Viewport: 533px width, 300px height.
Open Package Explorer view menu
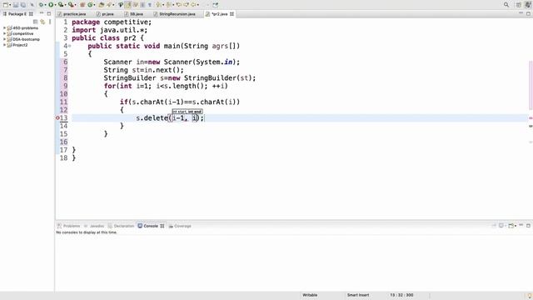pyautogui.click(x=50, y=22)
